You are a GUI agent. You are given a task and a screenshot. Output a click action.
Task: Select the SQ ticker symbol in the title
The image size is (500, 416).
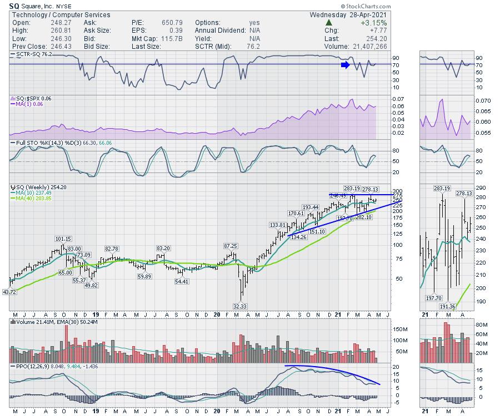pyautogui.click(x=14, y=6)
